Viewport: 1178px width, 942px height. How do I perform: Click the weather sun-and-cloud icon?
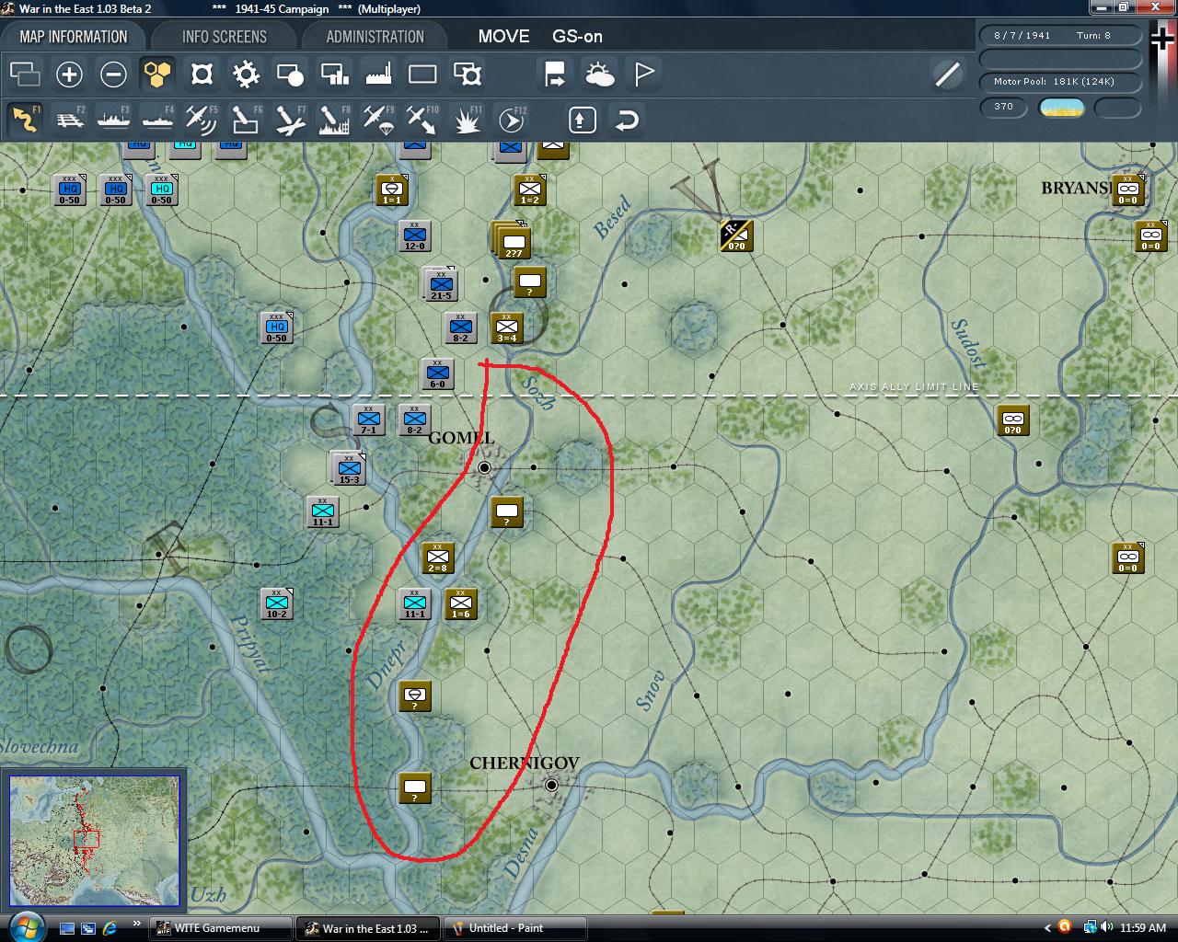pos(599,75)
